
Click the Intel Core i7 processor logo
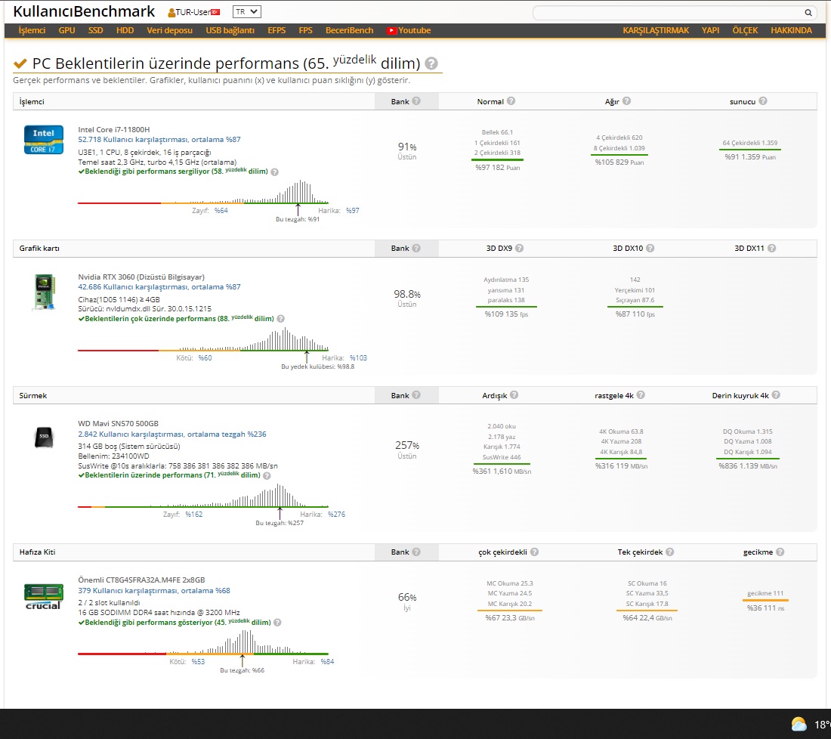click(x=44, y=140)
